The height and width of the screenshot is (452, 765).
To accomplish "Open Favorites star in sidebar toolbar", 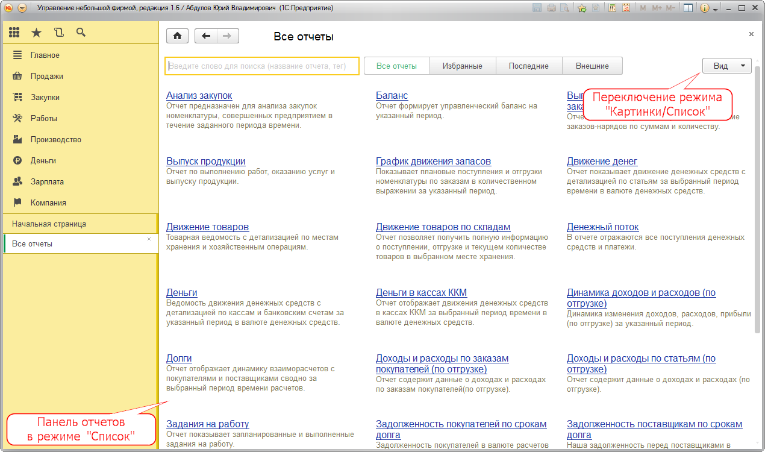I will (x=37, y=33).
